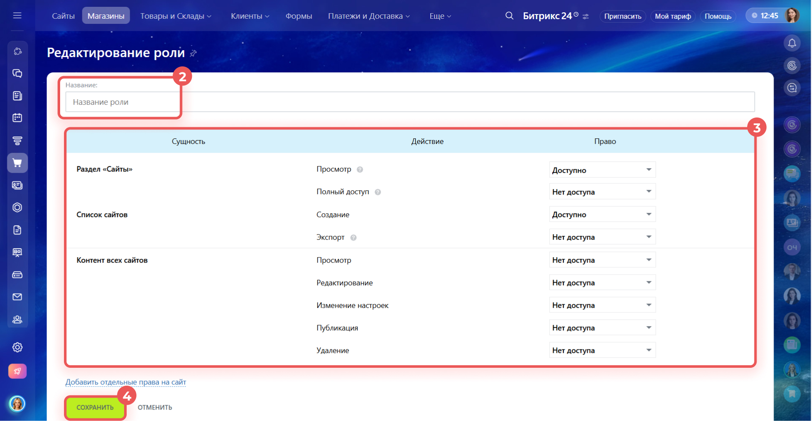
Task: Click pin icon next to page title
Action: (193, 53)
